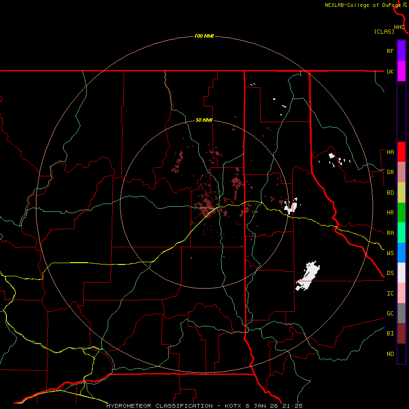409x409 pixels.
Task: Pick the green HR legend color block
Action: (401, 213)
